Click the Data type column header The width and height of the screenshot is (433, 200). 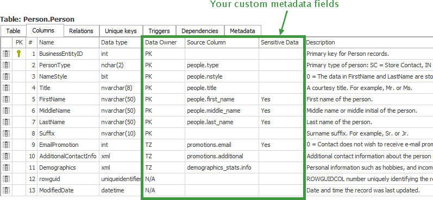coord(121,42)
